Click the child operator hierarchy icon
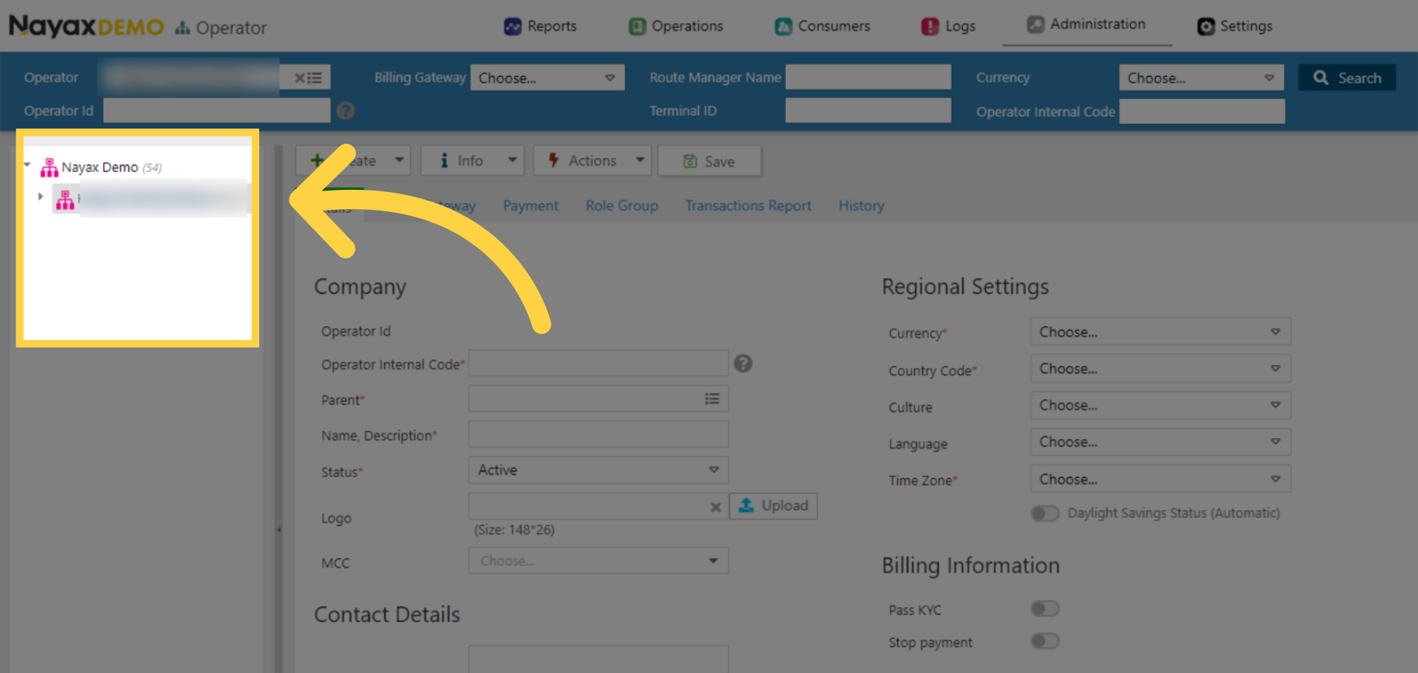This screenshot has width=1418, height=673. [x=65, y=199]
